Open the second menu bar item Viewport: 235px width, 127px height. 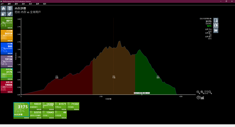tap(9, 4)
